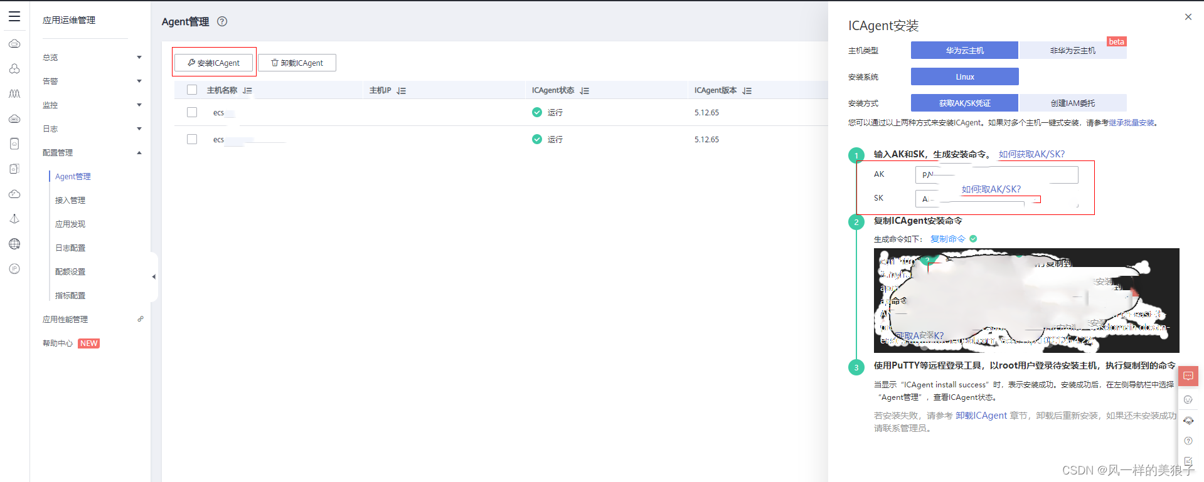Screen dimensions: 1204x482
Task: Select Linux install system
Action: pos(964,76)
